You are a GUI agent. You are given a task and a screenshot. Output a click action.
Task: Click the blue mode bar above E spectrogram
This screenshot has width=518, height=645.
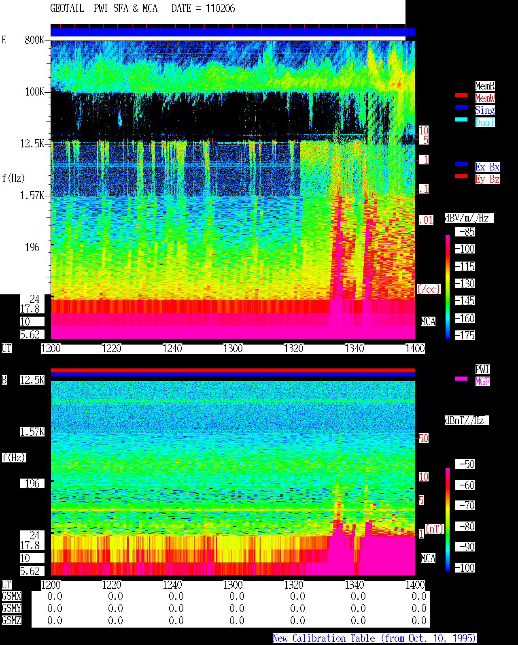pos(233,32)
